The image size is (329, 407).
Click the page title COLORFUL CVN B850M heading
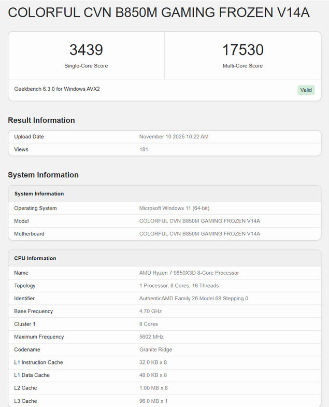click(159, 13)
